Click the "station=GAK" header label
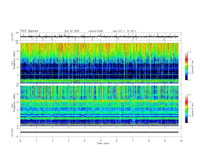This screenshot has height=158, width=204. 96,31
